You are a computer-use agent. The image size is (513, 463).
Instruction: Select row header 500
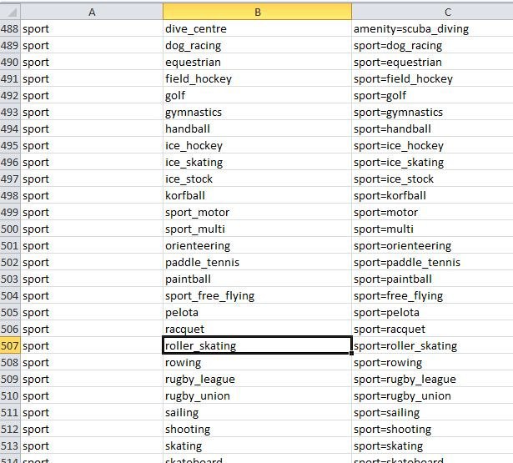10,229
